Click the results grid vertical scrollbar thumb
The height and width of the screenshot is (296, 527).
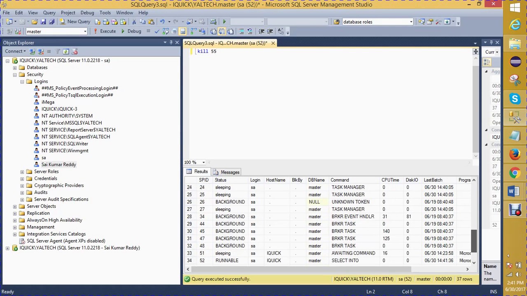[474, 240]
